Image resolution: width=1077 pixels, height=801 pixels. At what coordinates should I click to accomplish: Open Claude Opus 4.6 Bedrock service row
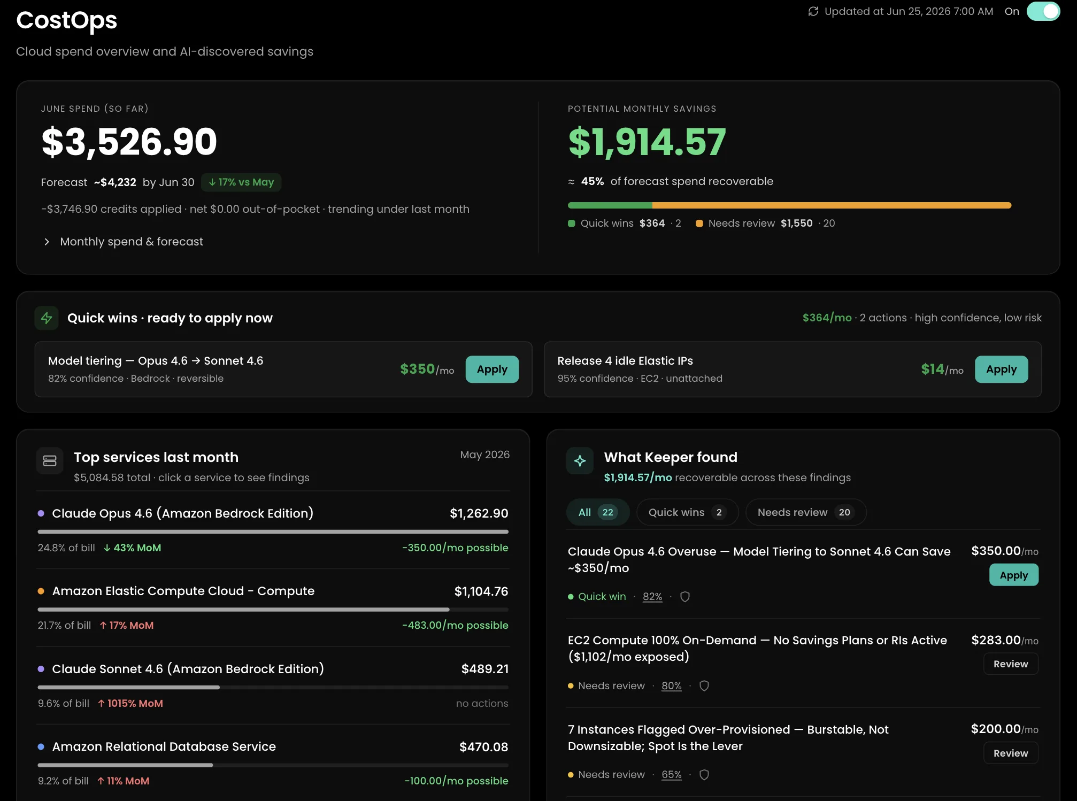(x=273, y=530)
